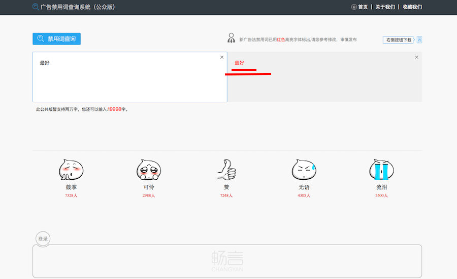457x279 pixels.
Task: Click the Word document download icon
Action: pos(419,39)
